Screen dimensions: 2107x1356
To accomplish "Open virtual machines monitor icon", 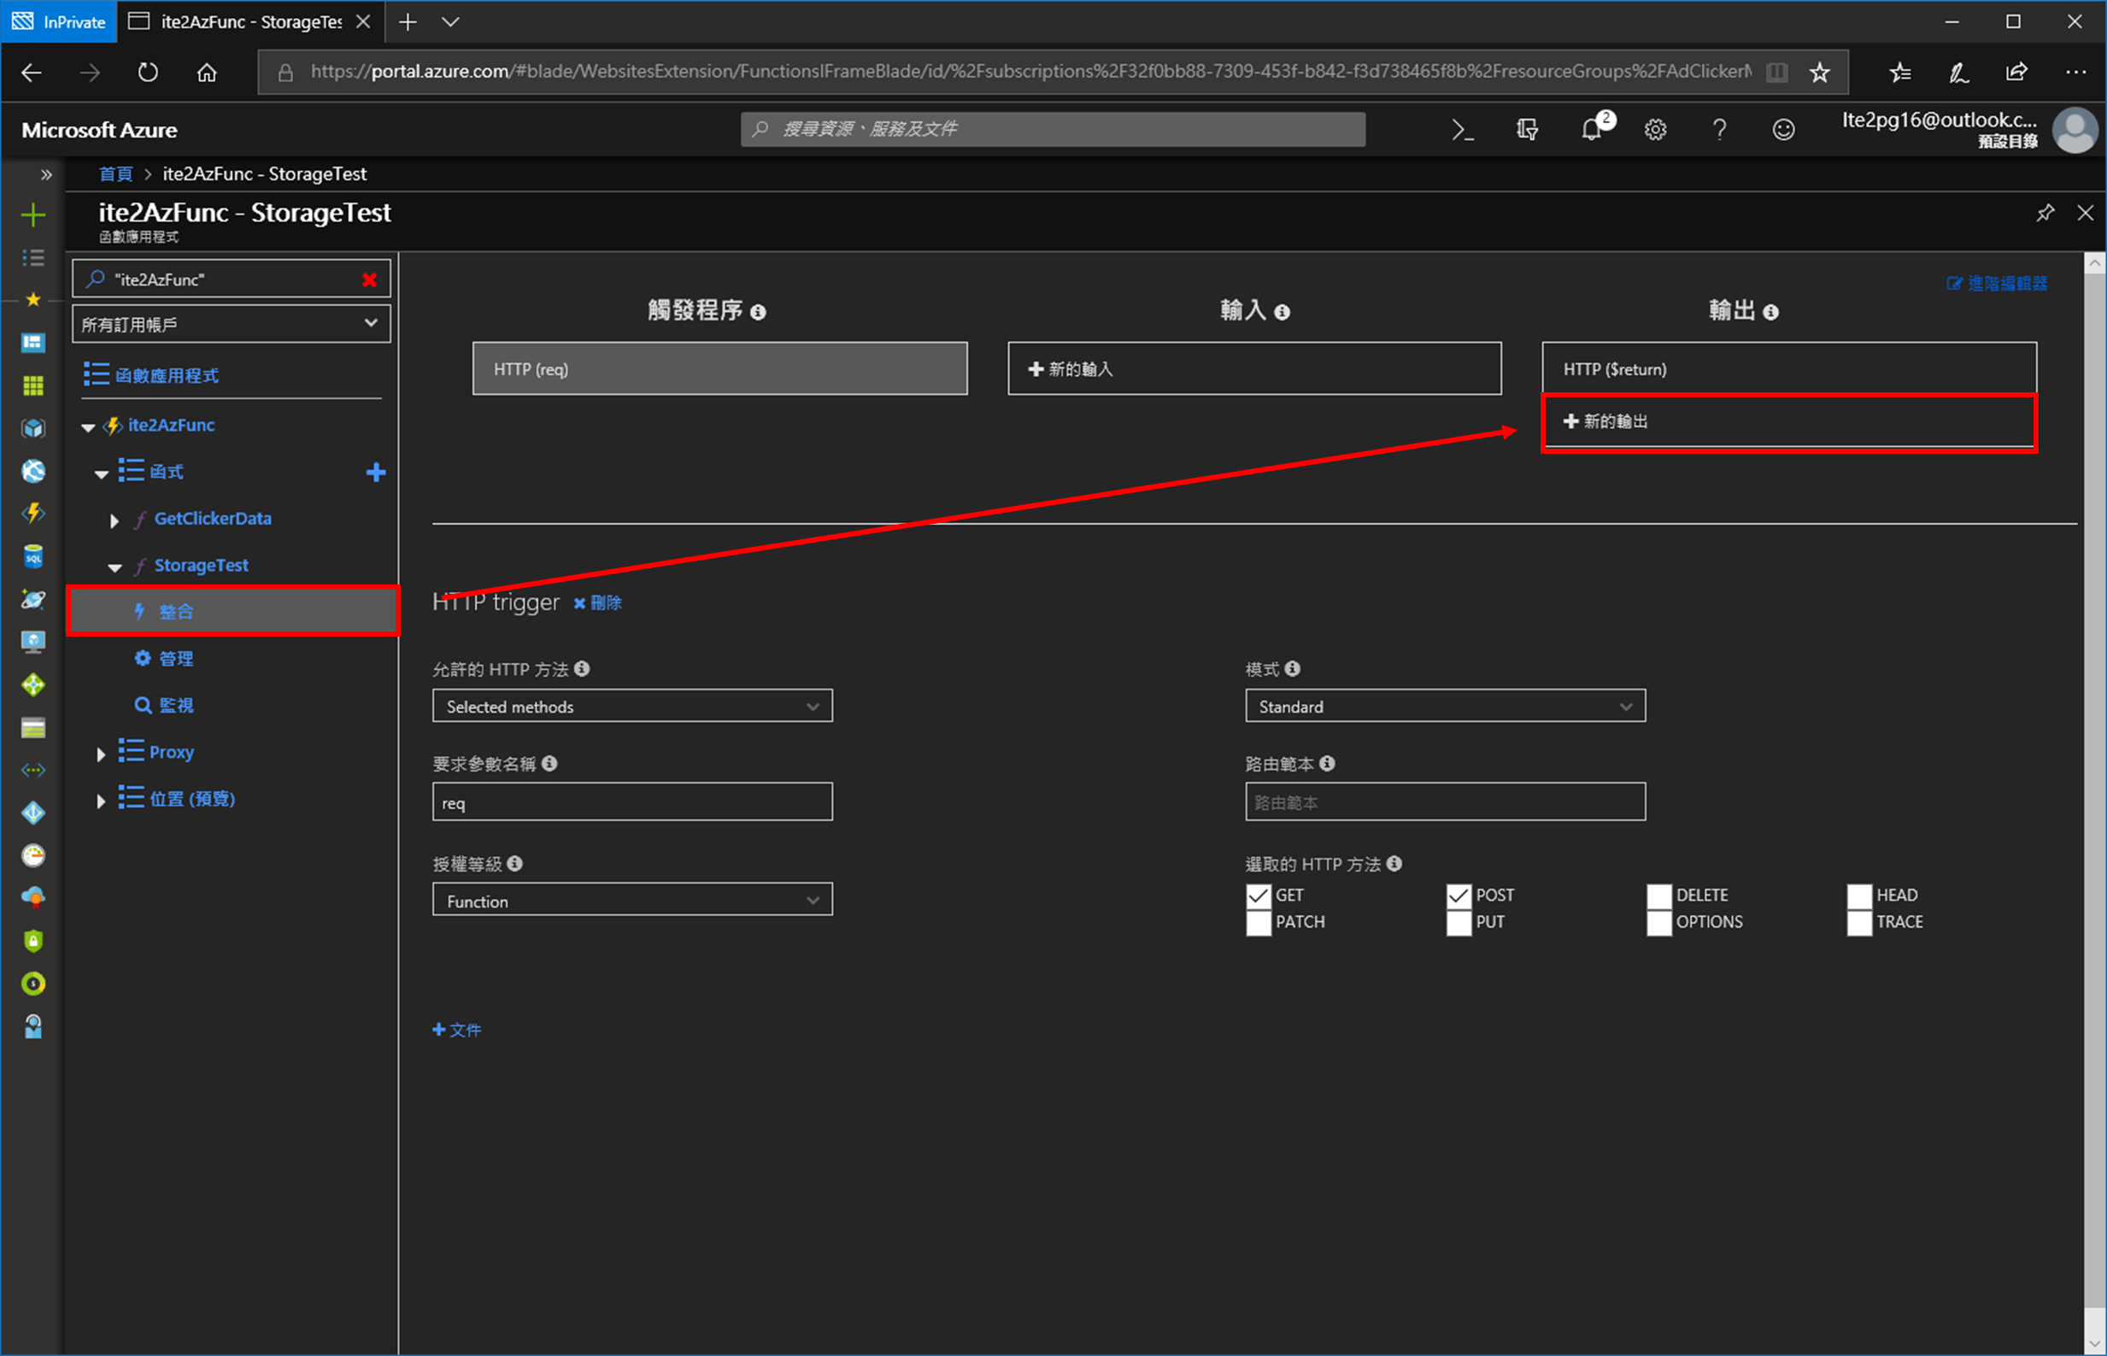I will 33,642.
